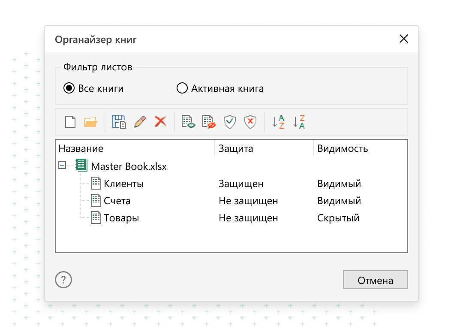This screenshot has height=326, width=463.
Task: Open help via the question mark icon
Action: [x=63, y=280]
